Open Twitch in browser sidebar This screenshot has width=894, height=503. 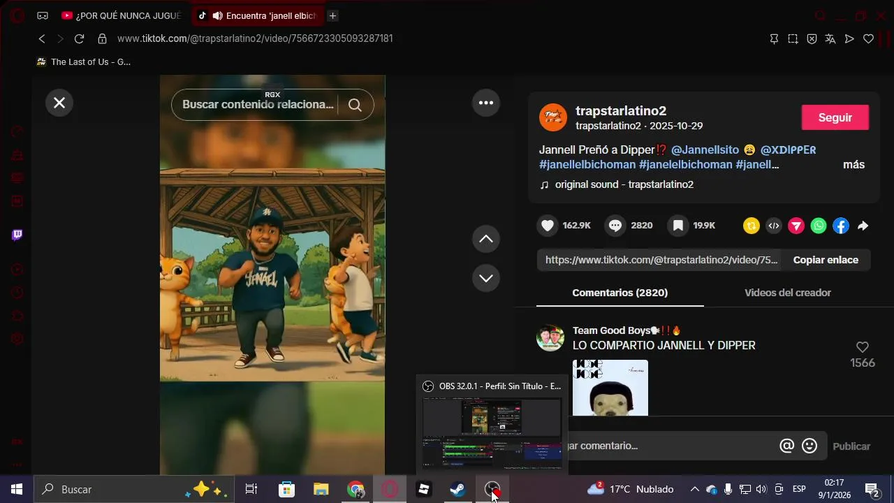(x=17, y=235)
